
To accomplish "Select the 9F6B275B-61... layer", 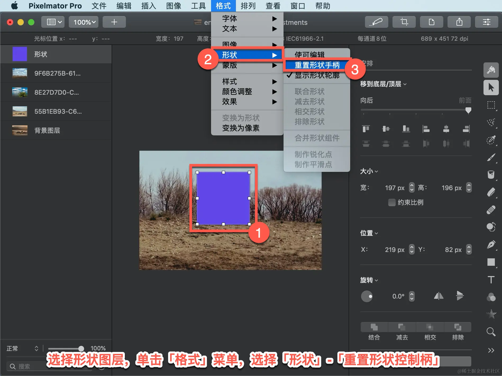I will (x=56, y=73).
